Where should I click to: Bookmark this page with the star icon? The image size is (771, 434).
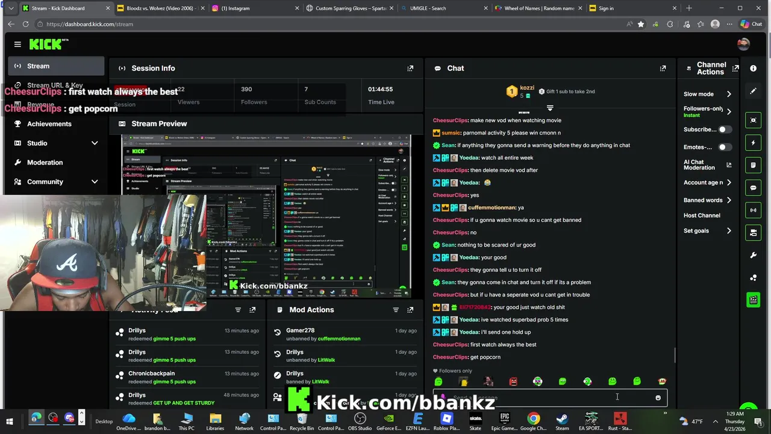tap(640, 24)
